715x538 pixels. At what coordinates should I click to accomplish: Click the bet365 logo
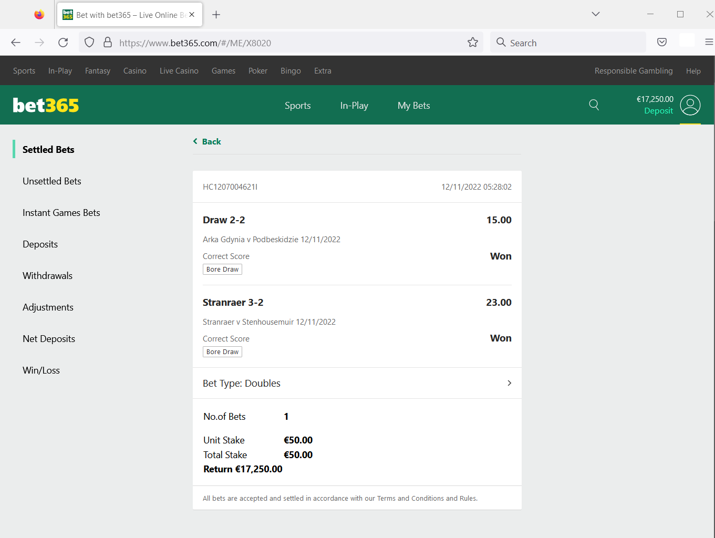(46, 106)
